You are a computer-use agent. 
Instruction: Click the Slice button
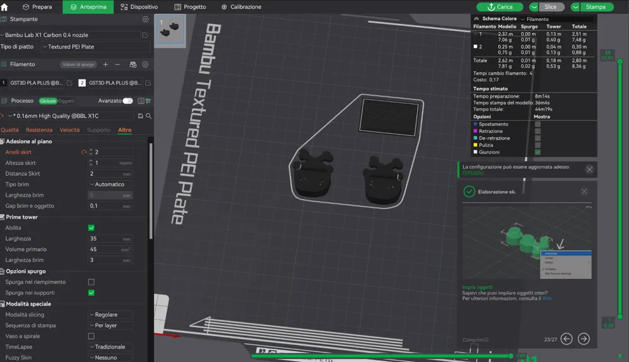[551, 7]
